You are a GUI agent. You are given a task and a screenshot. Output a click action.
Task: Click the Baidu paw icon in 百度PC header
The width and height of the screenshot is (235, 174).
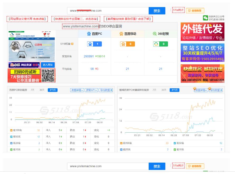pyautogui.click(x=89, y=34)
